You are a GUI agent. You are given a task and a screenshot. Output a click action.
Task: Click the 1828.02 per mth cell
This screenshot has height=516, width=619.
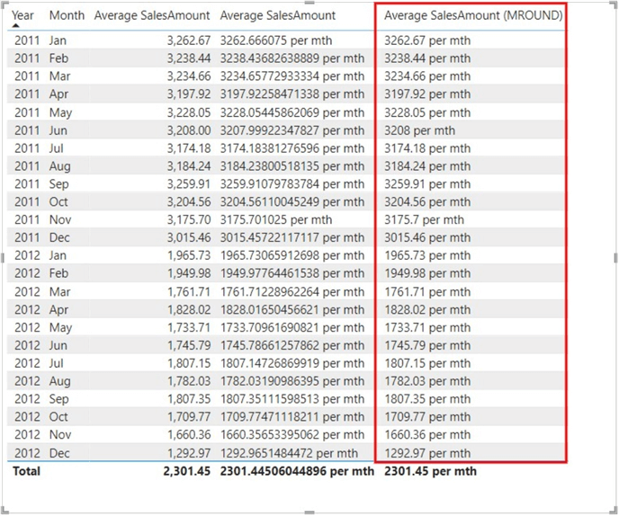pyautogui.click(x=427, y=309)
